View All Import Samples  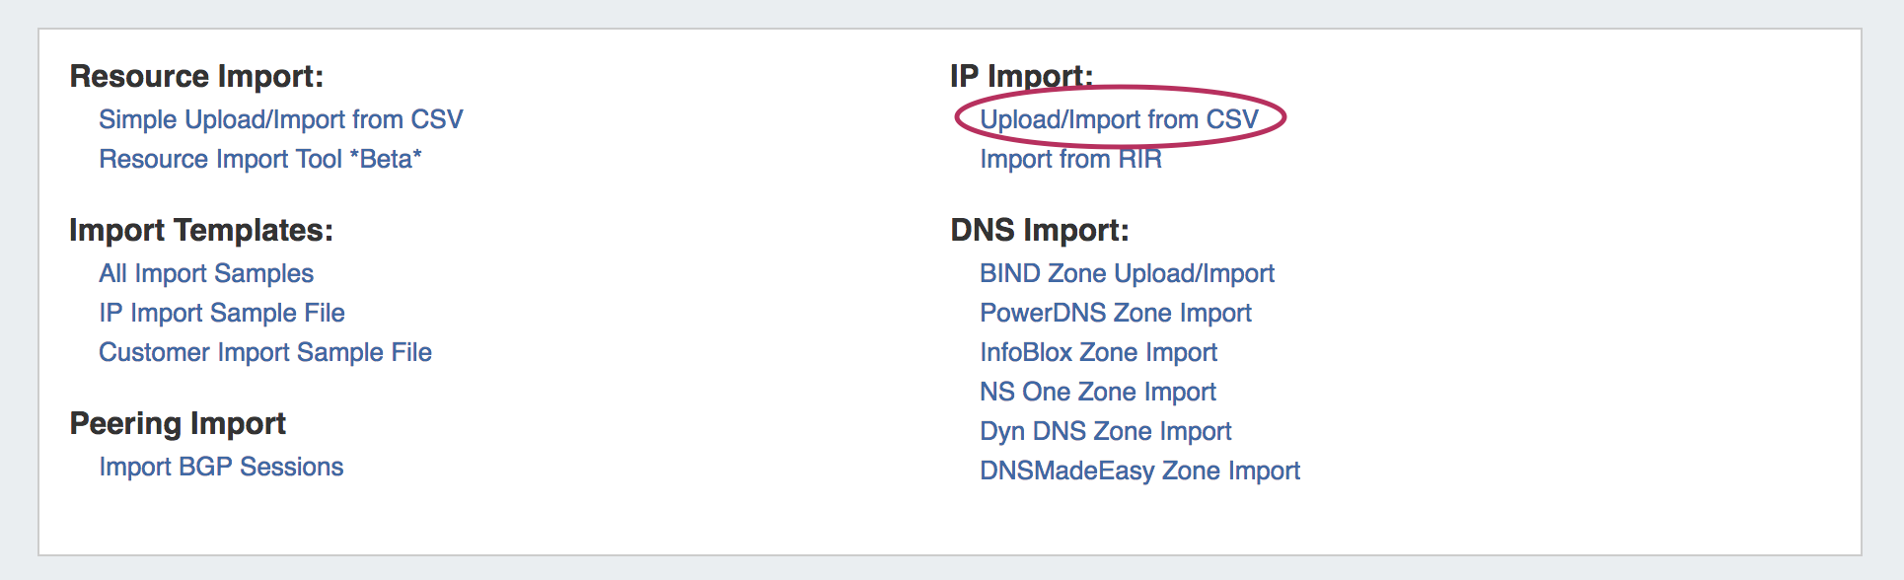point(206,273)
